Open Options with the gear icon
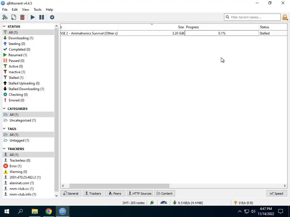 52,17
